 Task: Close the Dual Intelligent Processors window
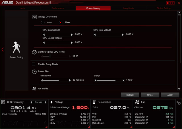point(179,3)
